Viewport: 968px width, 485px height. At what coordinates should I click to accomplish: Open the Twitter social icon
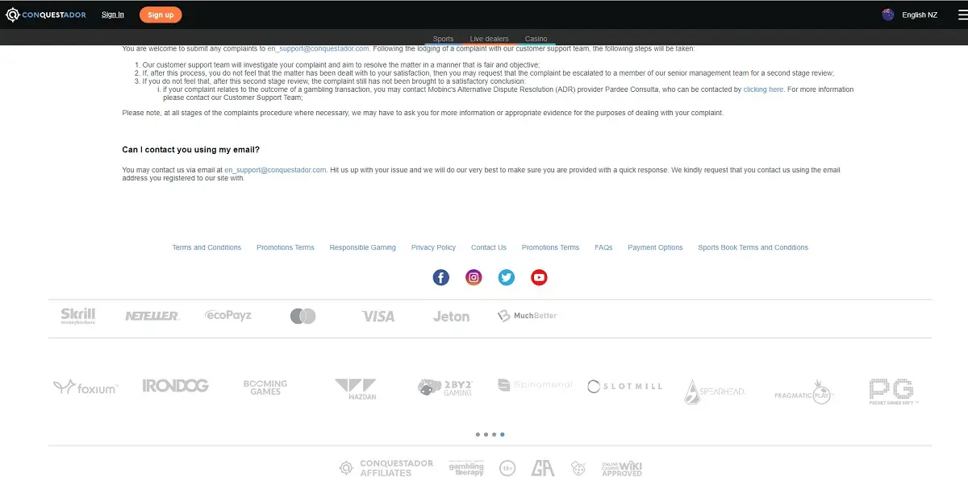[507, 277]
